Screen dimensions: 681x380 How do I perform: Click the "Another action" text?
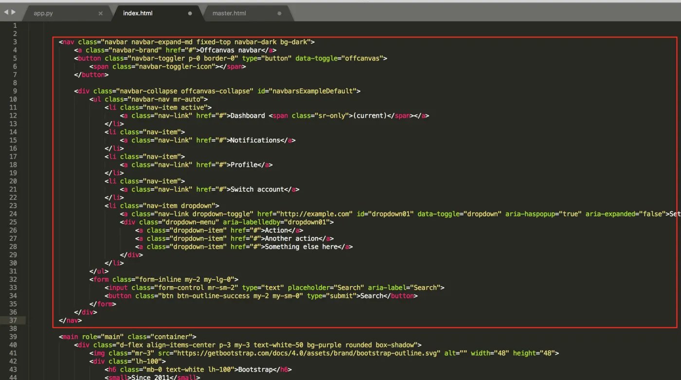[292, 239]
